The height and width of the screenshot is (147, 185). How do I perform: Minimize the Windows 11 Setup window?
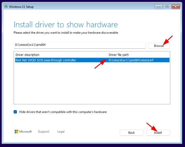158,7
